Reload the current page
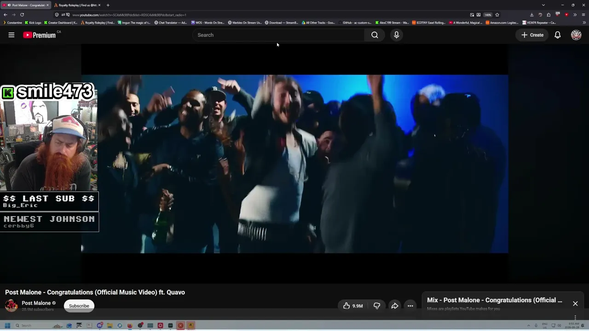589x331 pixels. pyautogui.click(x=22, y=15)
